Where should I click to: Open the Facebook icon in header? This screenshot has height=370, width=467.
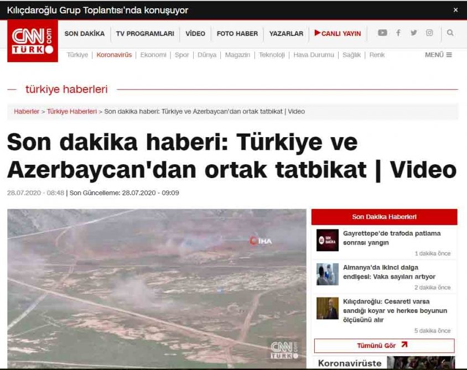398,33
